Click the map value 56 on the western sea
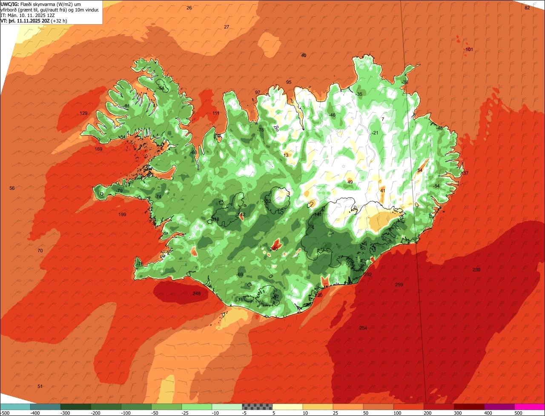Image resolution: width=545 pixels, height=416 pixels. point(12,188)
